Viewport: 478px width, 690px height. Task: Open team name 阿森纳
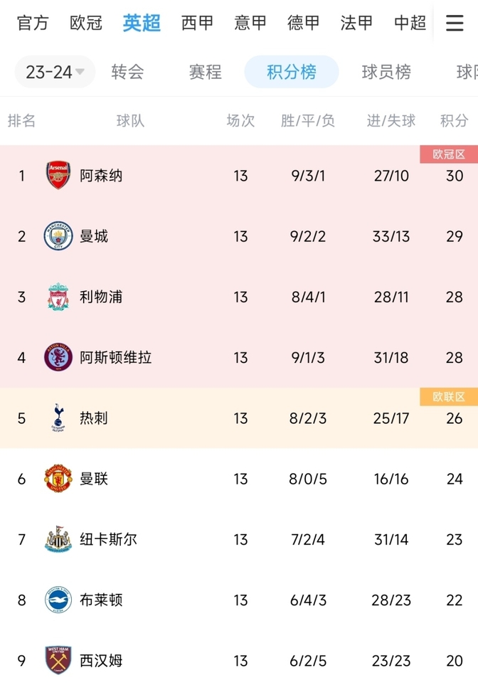click(101, 176)
